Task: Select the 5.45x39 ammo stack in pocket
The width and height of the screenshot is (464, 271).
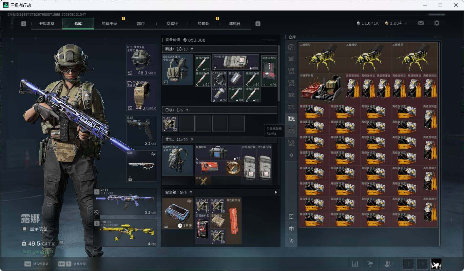Action: 170,124
